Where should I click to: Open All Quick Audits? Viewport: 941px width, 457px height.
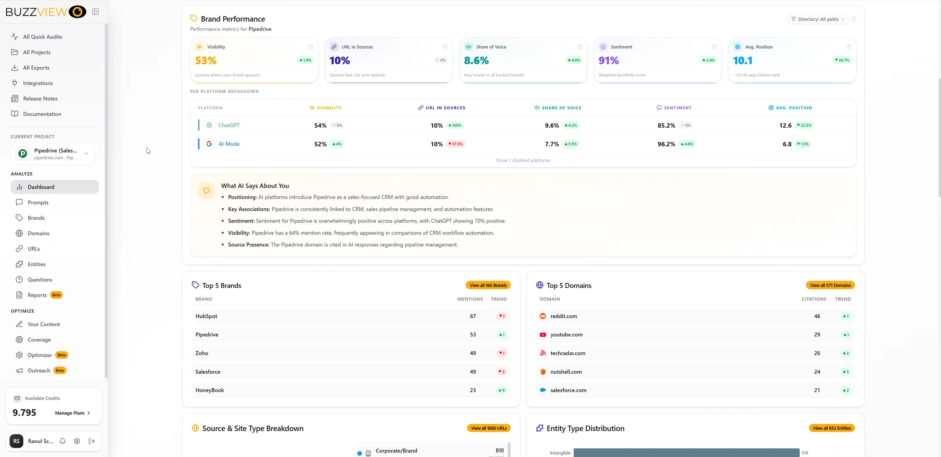tap(55, 37)
